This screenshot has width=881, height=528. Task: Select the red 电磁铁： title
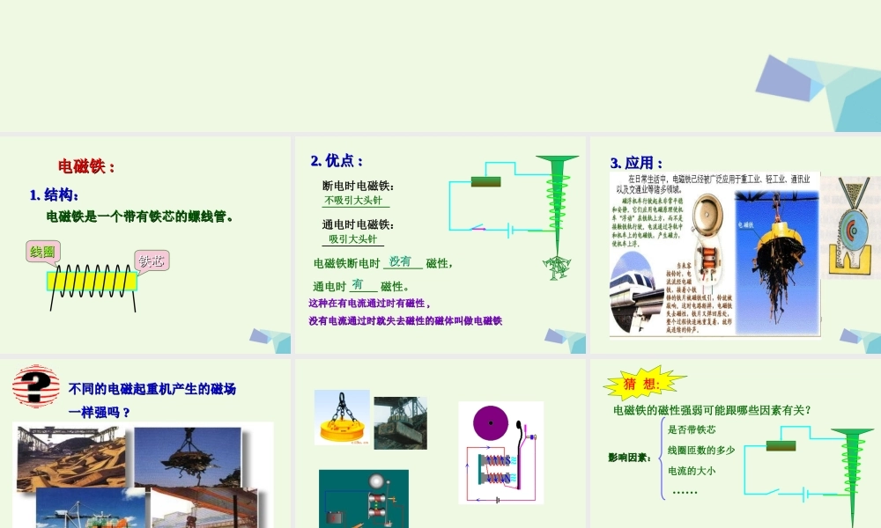click(86, 166)
